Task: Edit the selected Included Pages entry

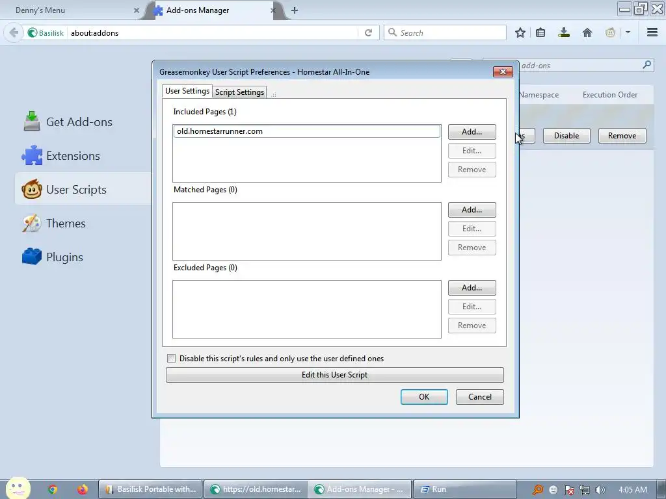Action: [x=472, y=151]
